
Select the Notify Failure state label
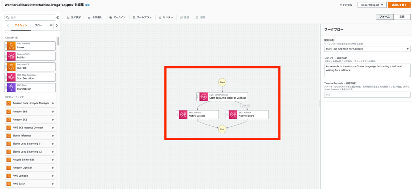(x=246, y=116)
